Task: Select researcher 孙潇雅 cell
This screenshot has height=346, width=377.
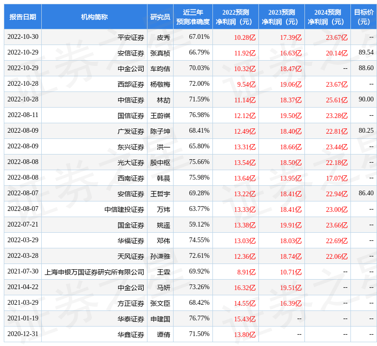Action: 160,256
